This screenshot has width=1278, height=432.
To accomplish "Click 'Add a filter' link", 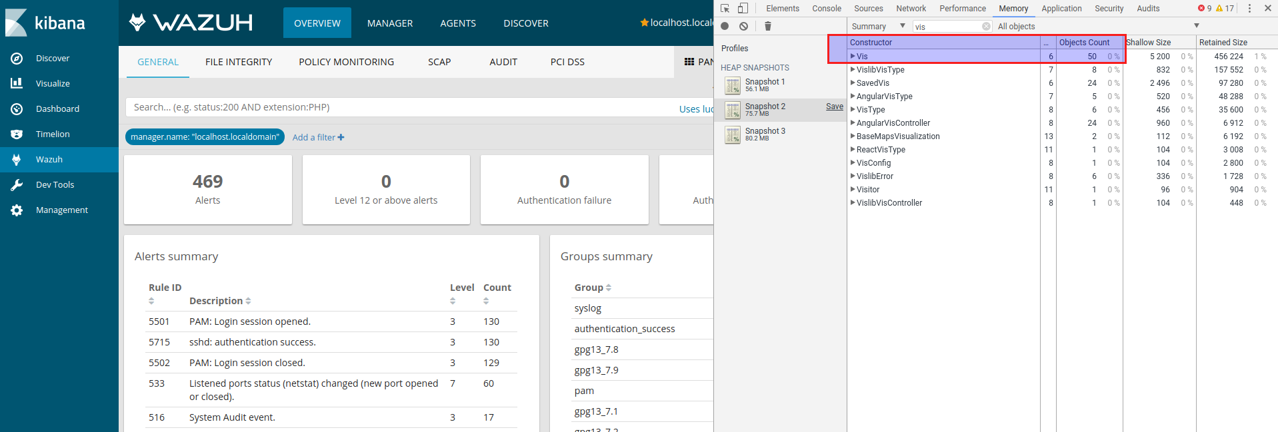I will 319,137.
